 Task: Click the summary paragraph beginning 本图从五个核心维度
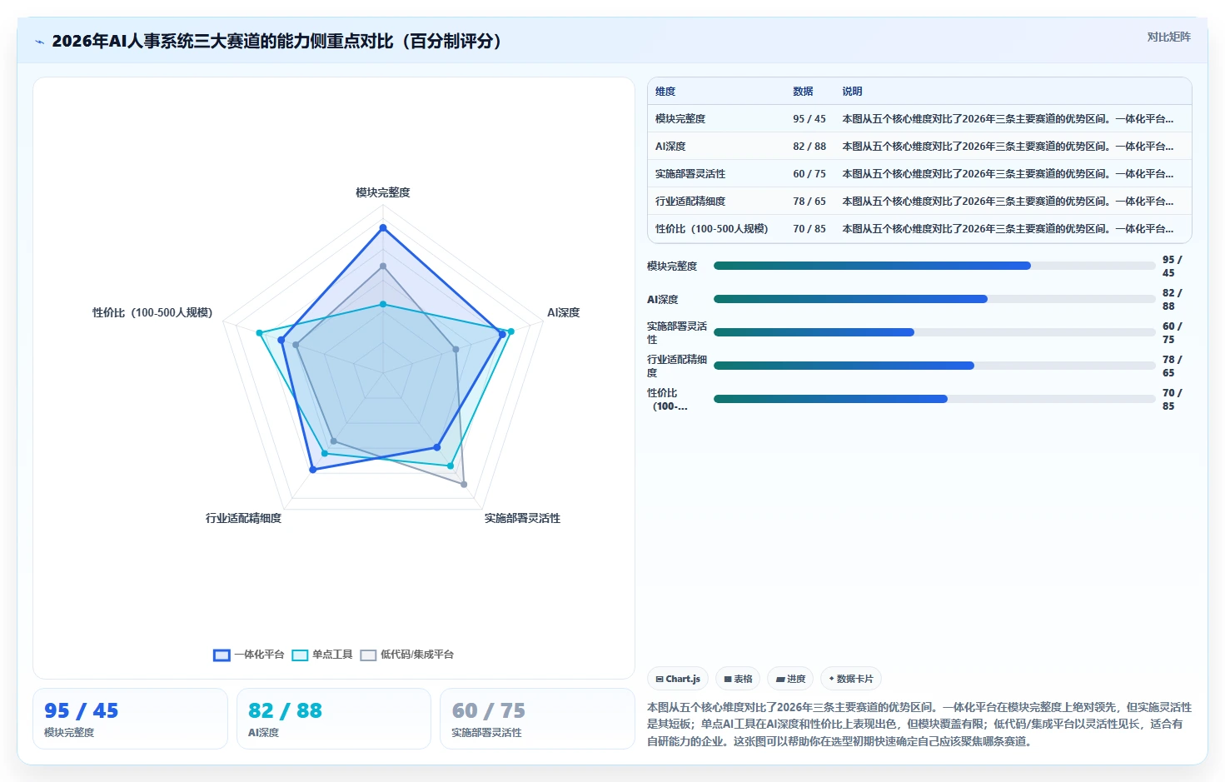point(919,724)
